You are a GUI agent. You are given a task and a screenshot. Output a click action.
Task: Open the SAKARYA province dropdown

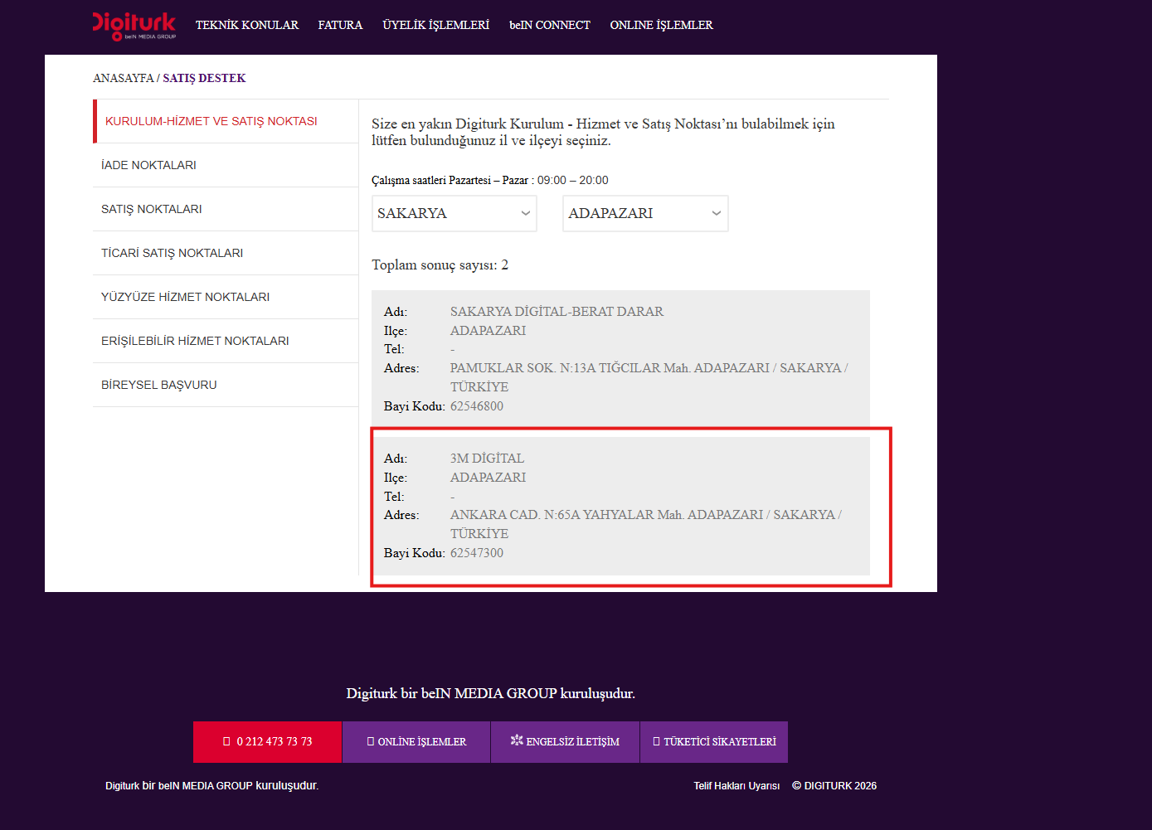coord(454,213)
